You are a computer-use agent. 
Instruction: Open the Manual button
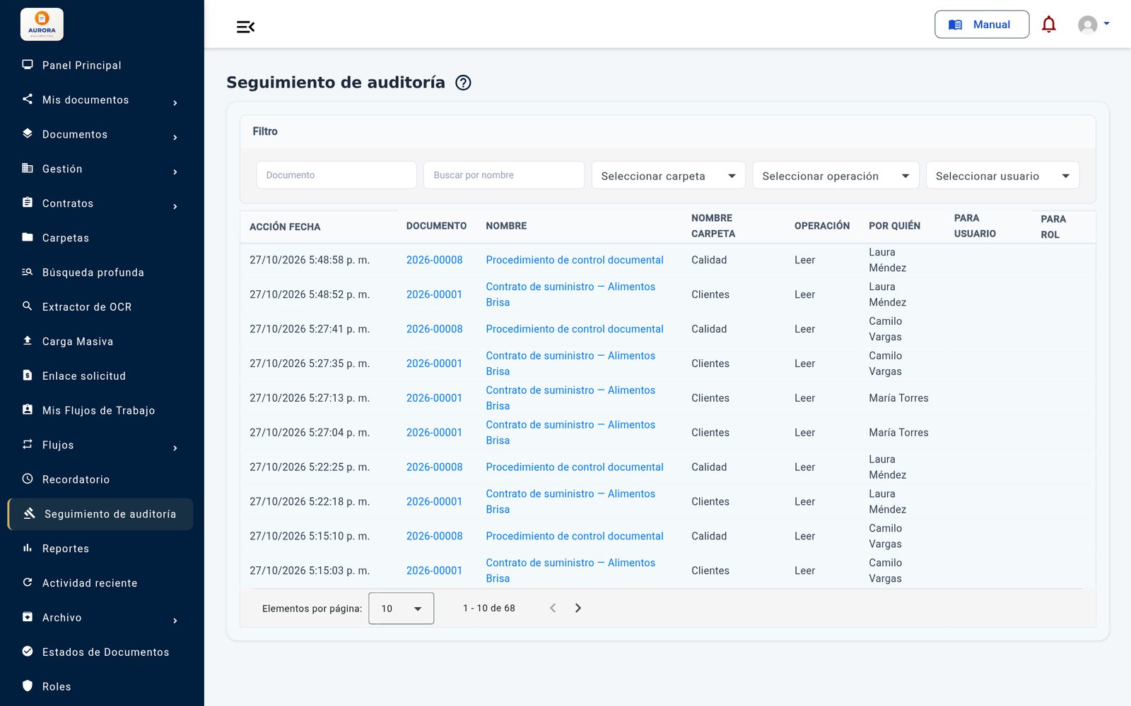tap(982, 25)
